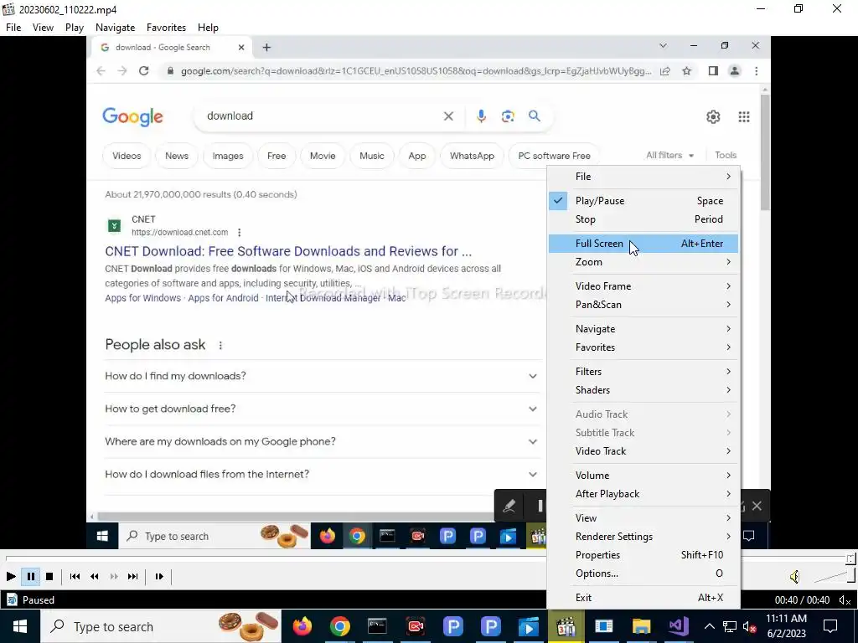Open the Play menu in the menu bar

75,28
